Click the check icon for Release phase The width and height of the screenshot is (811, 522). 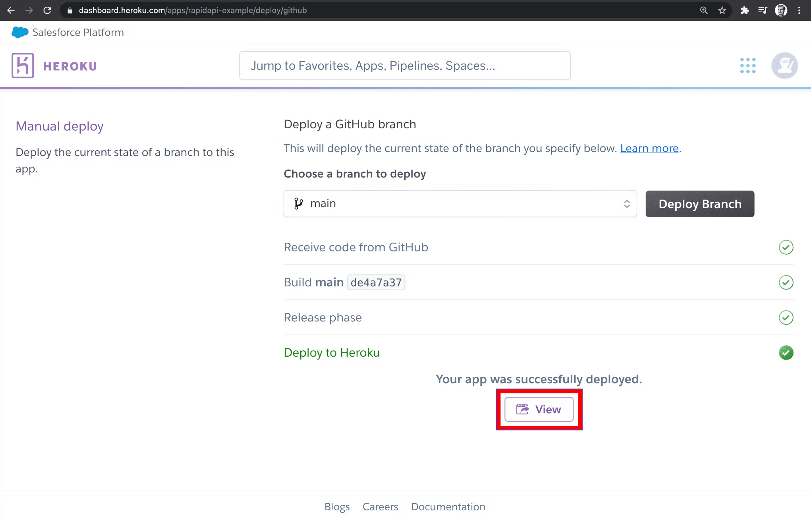click(785, 317)
